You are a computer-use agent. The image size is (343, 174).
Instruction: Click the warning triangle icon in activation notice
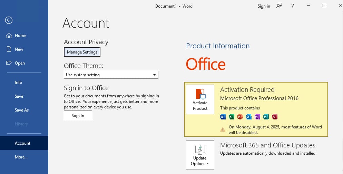pyautogui.click(x=223, y=129)
